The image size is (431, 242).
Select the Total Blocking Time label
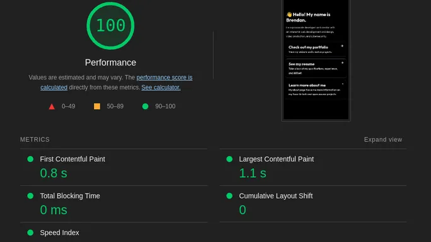coord(70,196)
